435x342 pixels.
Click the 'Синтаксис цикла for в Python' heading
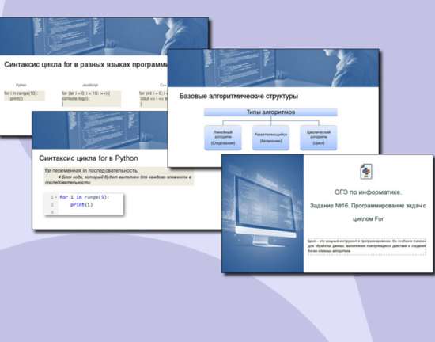[89, 158]
